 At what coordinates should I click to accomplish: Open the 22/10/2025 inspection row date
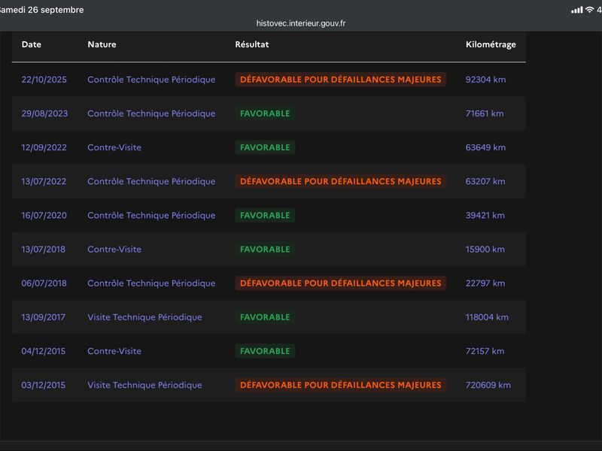click(44, 80)
